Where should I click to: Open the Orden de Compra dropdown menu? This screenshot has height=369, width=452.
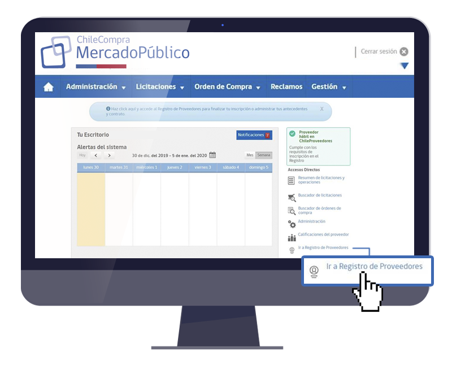point(227,87)
